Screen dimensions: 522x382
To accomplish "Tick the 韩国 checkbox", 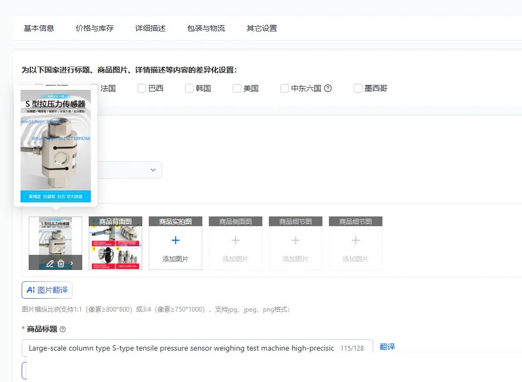I will click(x=189, y=88).
